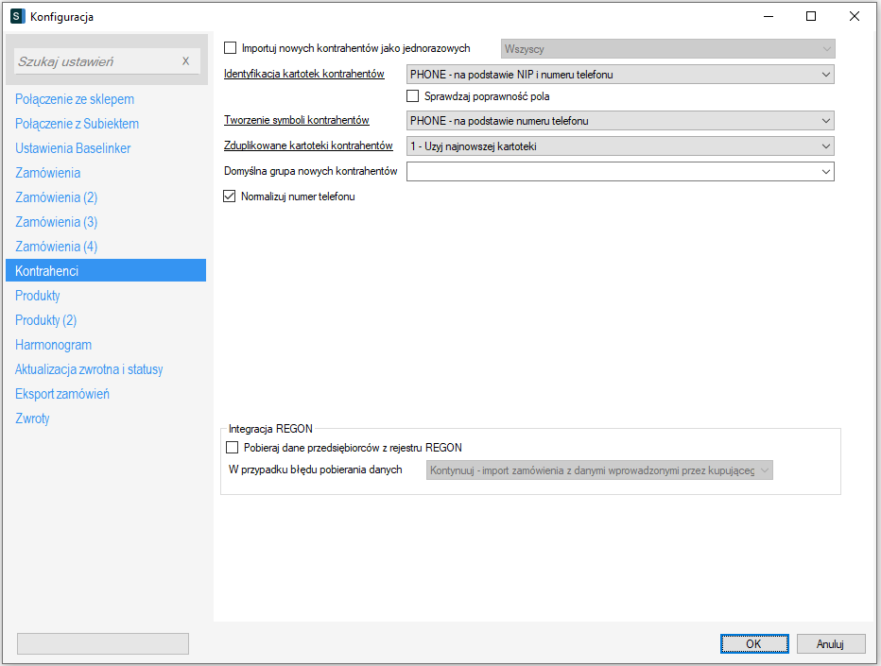Switch to 'Aktualizacja zwrotna i statusy'
881x666 pixels.
89,369
